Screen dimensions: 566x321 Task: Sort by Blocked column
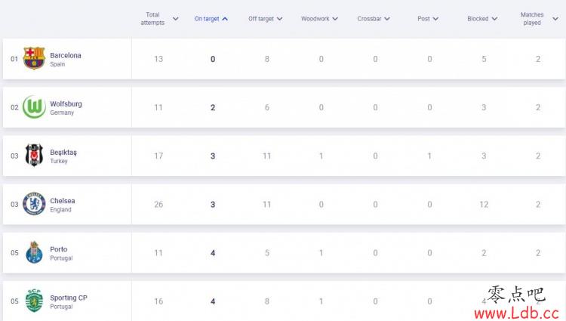tap(482, 19)
